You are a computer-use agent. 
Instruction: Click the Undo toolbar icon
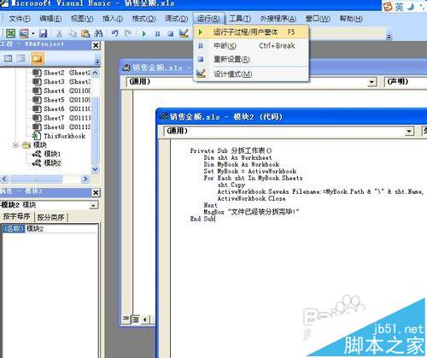115,33
